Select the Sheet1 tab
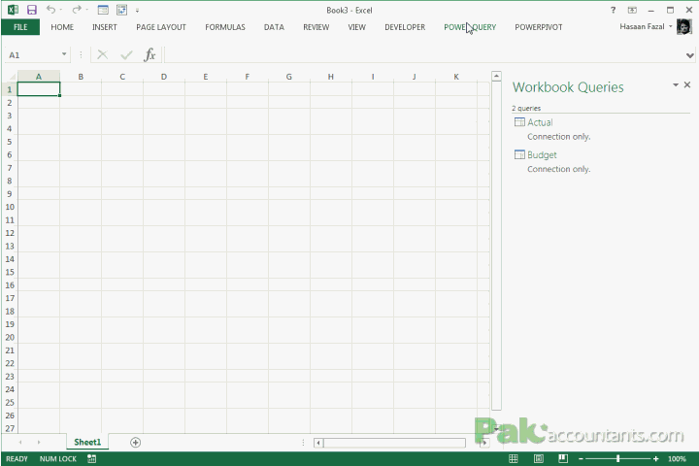Viewport: 699px width, 466px height. 87,443
